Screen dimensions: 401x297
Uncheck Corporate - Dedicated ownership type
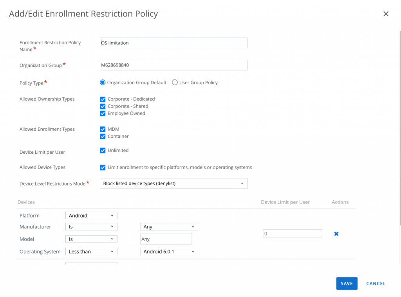[103, 99]
